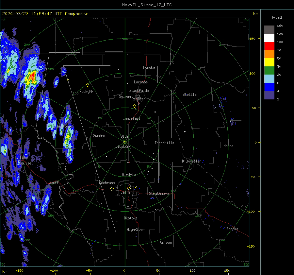
Task: Click the yellow diamond marker near RockyMH
Action: tap(87, 85)
